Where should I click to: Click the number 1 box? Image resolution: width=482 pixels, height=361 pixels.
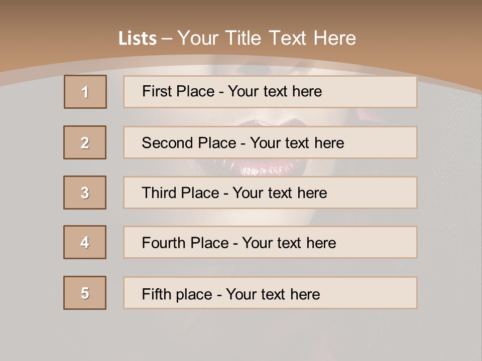point(85,92)
